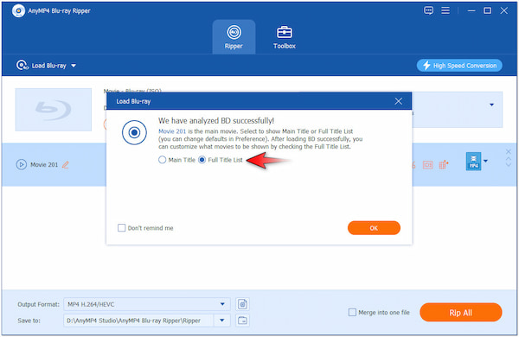Open the Toolbox tab
Viewport: 519px width, 337px height.
[285, 36]
